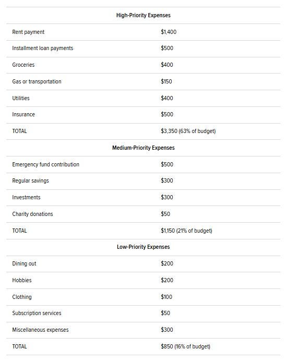The image size is (286, 362).
Task: Select the Subscription services label
Action: [37, 313]
